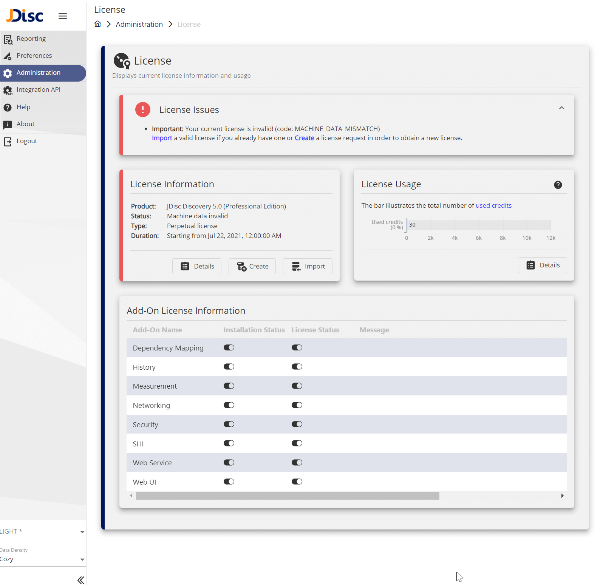This screenshot has width=603, height=585.
Task: Open the used credits link
Action: [493, 205]
